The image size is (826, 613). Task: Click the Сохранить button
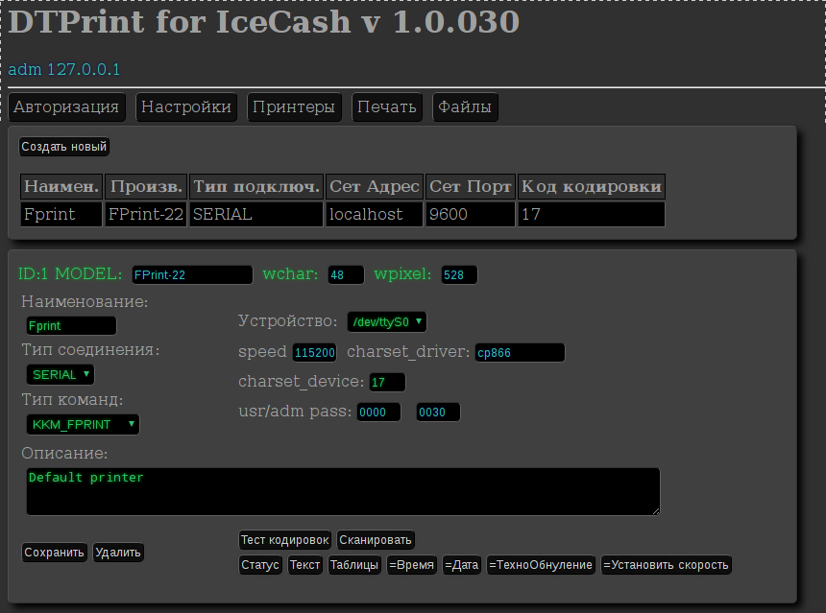pos(54,552)
